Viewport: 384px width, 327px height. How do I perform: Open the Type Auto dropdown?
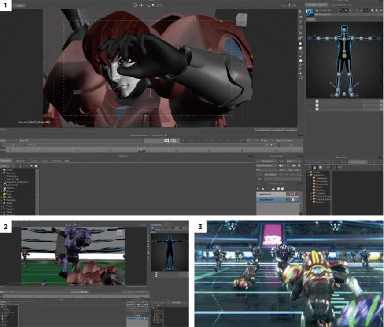tap(293, 161)
